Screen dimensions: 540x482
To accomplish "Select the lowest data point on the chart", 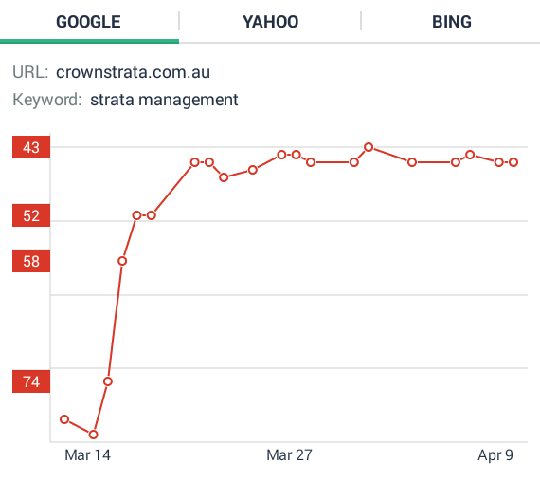I will pyautogui.click(x=94, y=435).
